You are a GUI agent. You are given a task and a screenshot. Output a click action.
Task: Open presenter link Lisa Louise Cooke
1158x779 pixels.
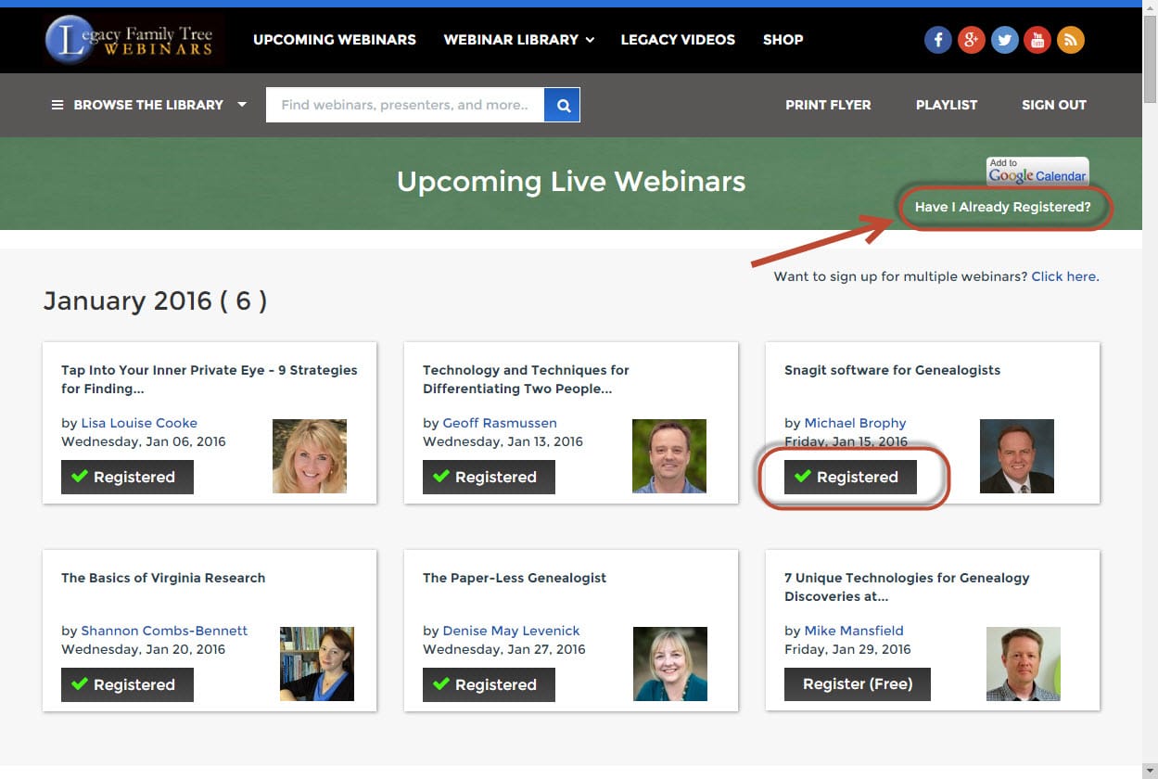[139, 423]
